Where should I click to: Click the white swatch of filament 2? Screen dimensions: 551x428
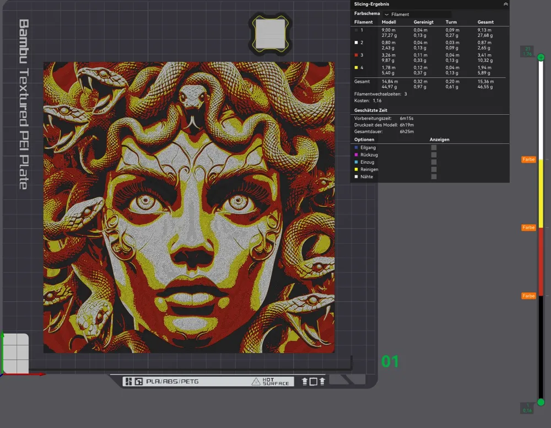point(356,42)
